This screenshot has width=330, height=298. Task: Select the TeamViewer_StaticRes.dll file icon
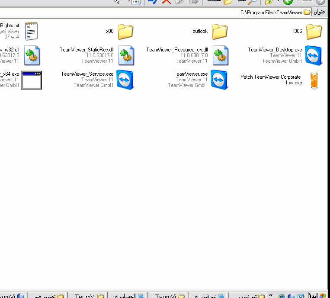point(126,55)
